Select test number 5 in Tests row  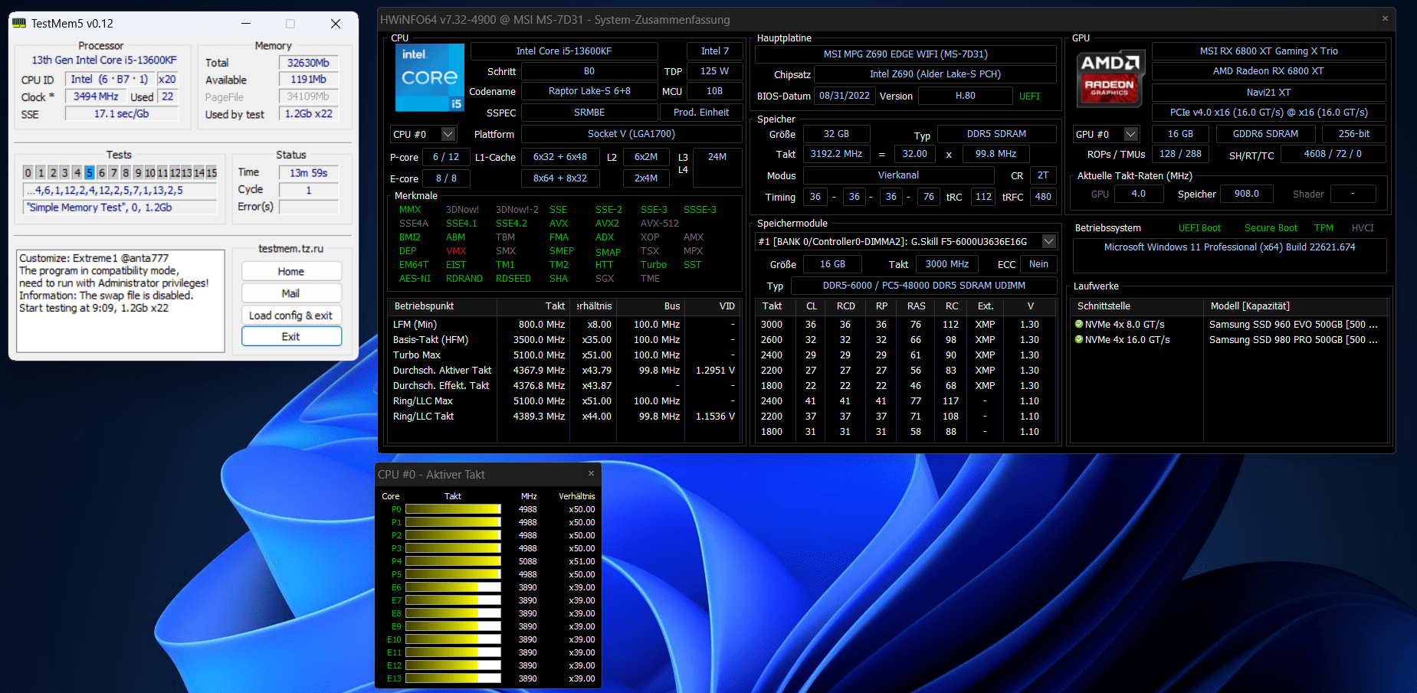tap(90, 172)
